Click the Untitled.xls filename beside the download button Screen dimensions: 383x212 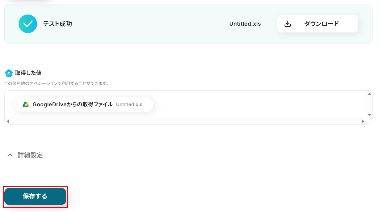(245, 24)
